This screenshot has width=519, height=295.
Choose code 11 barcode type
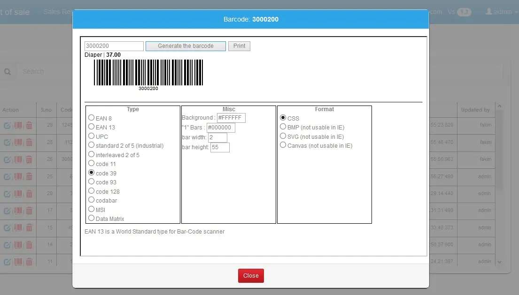(92, 163)
